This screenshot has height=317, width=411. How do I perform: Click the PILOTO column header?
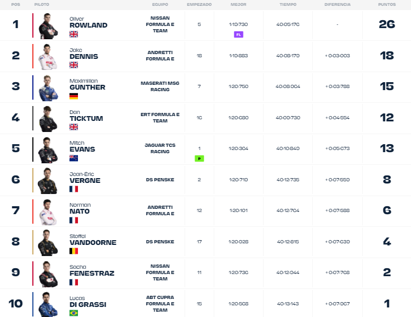click(x=42, y=4)
